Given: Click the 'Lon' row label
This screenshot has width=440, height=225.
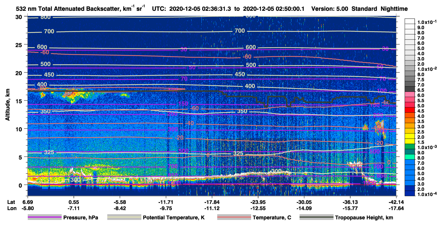Looking at the screenshot, I should pos(11,208).
